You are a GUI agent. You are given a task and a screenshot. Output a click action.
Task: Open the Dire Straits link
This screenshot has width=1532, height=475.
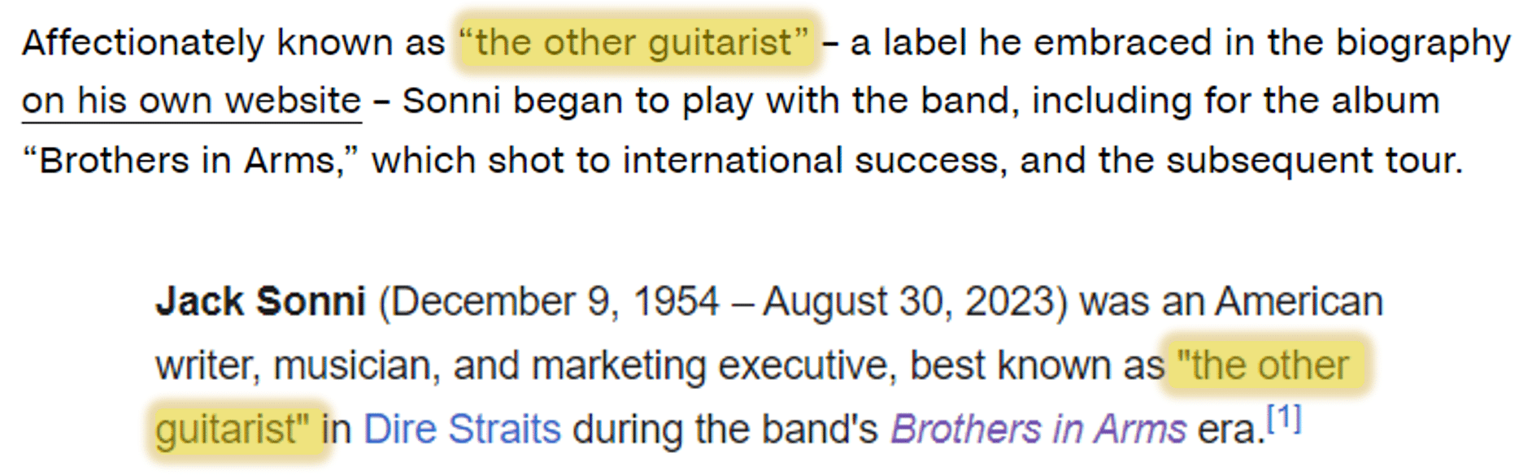point(462,429)
